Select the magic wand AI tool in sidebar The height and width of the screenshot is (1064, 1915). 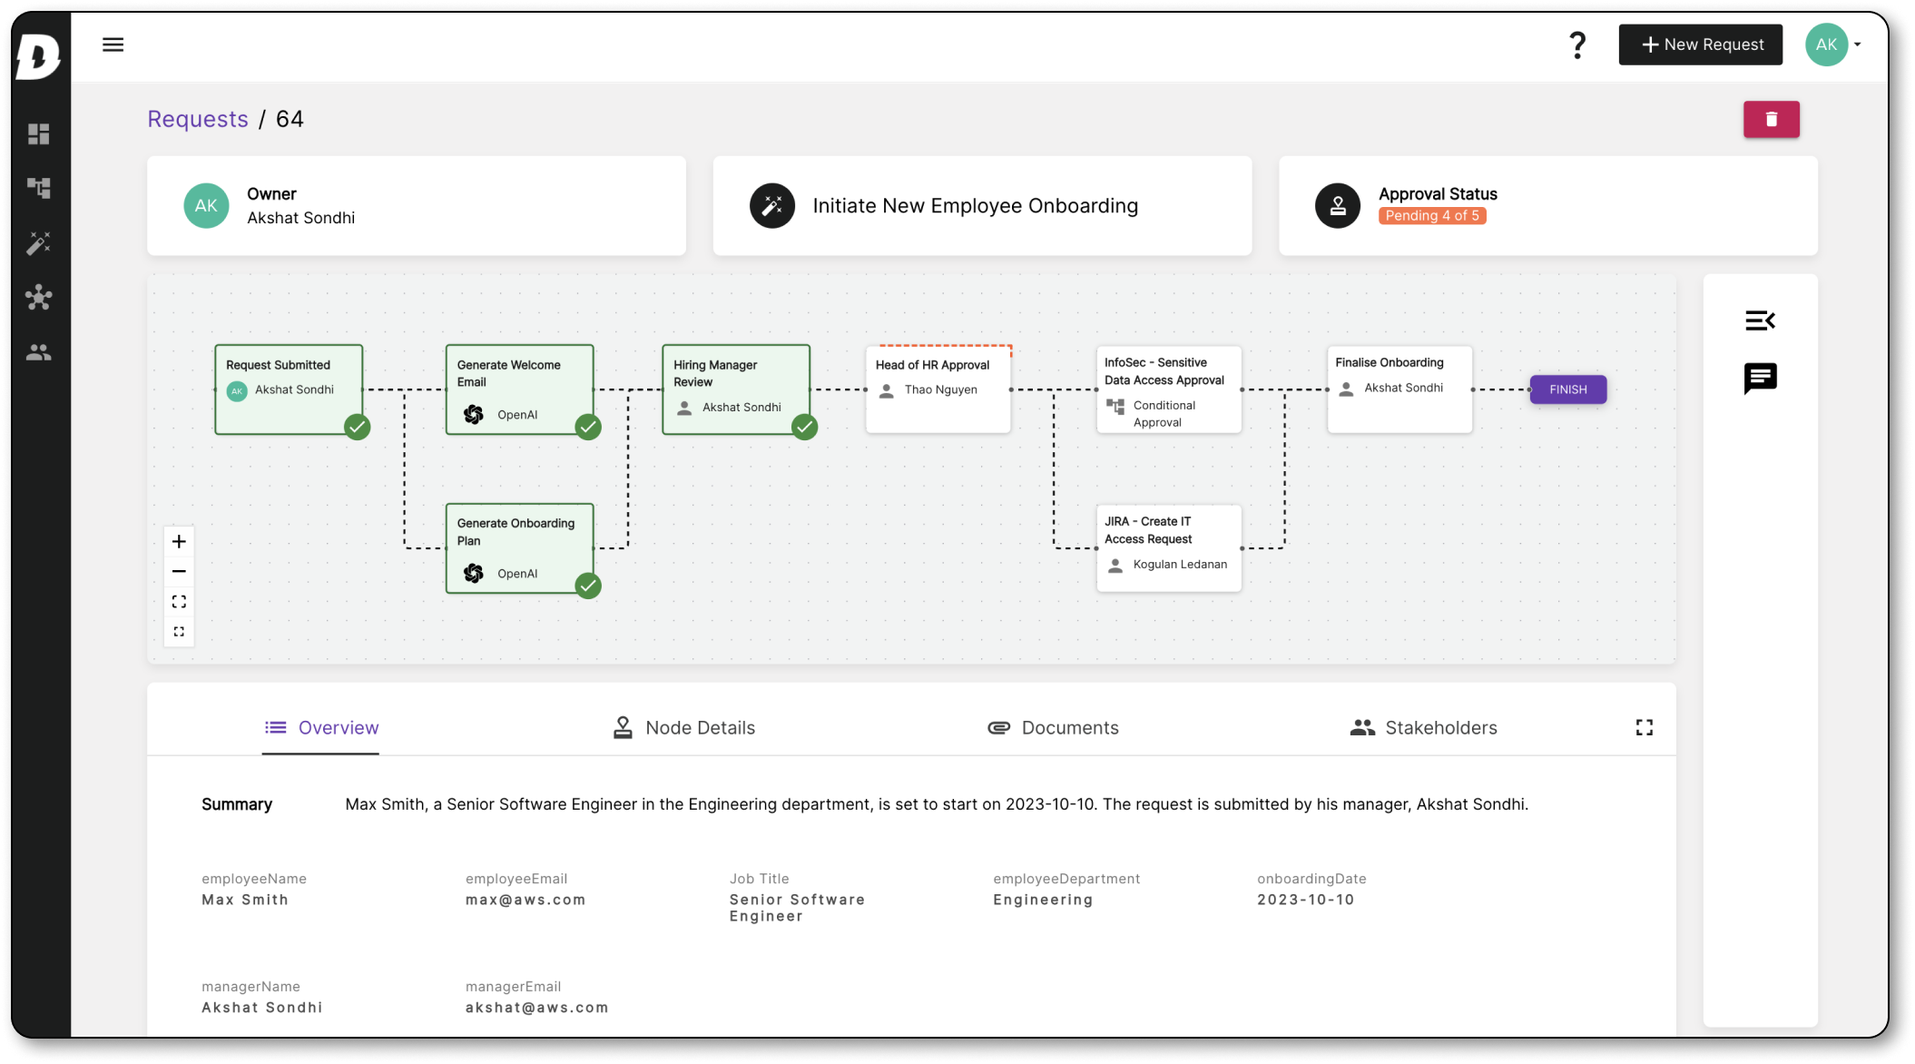[x=39, y=242]
